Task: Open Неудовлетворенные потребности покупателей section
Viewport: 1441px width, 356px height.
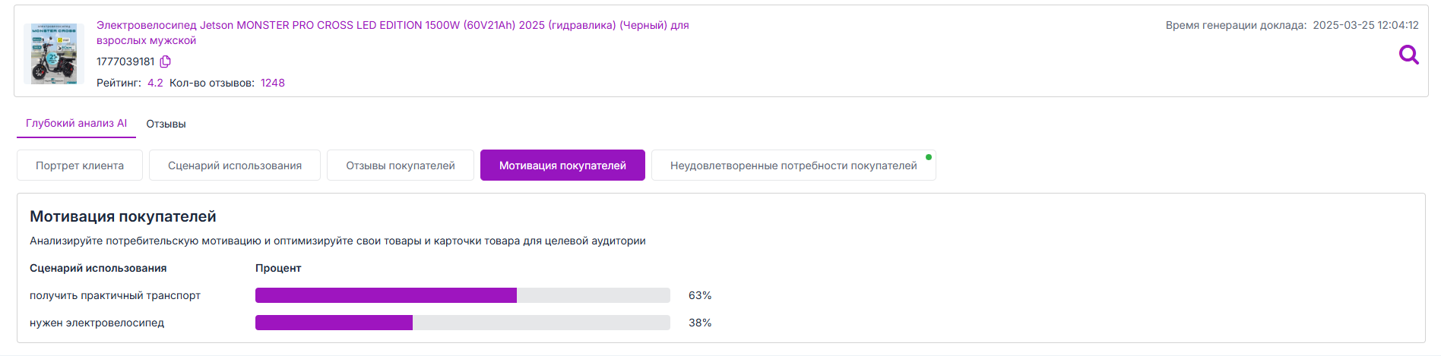Action: pyautogui.click(x=793, y=165)
